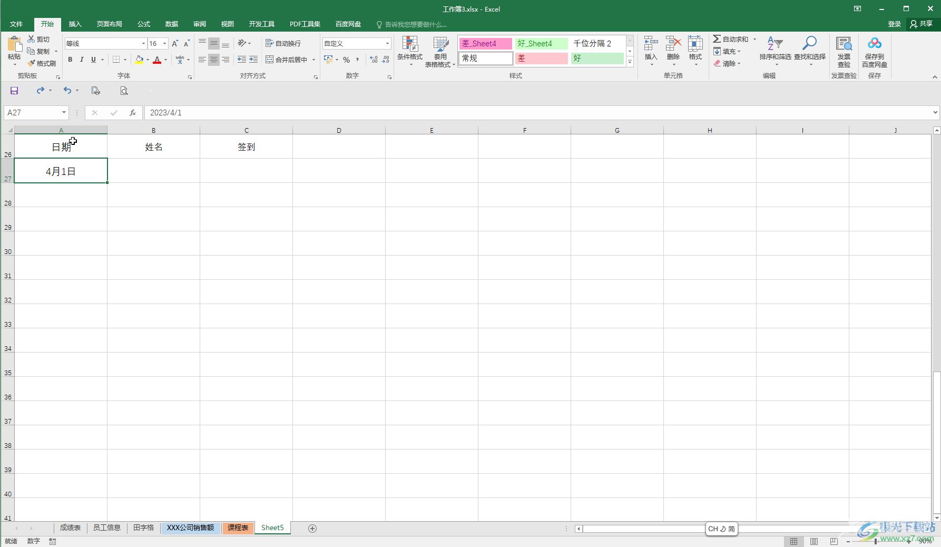Click the 共享 (Share) button
The width and height of the screenshot is (941, 547).
922,24
